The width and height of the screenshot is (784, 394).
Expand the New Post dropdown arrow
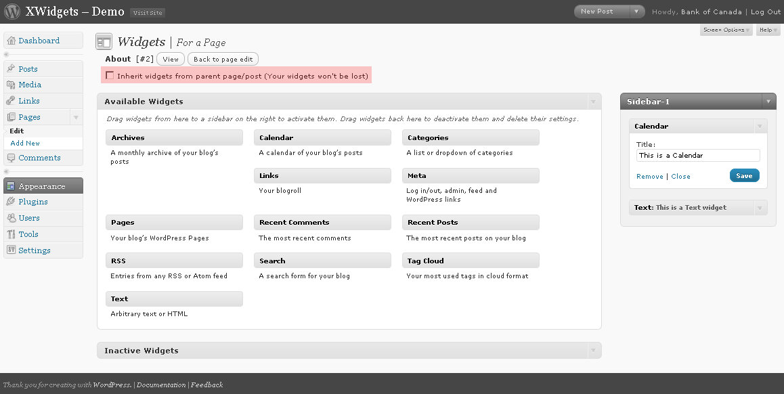pyautogui.click(x=636, y=12)
